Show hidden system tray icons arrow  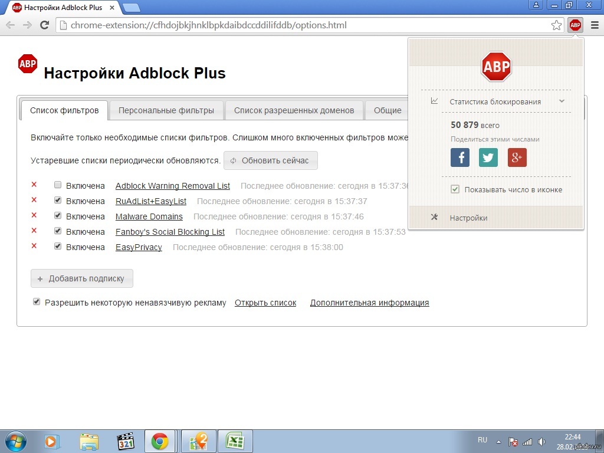499,441
